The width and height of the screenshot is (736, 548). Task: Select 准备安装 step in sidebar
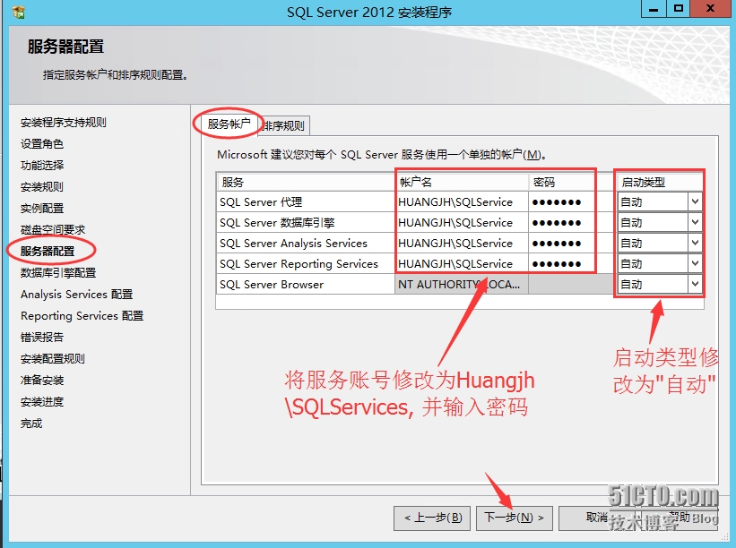coord(42,381)
